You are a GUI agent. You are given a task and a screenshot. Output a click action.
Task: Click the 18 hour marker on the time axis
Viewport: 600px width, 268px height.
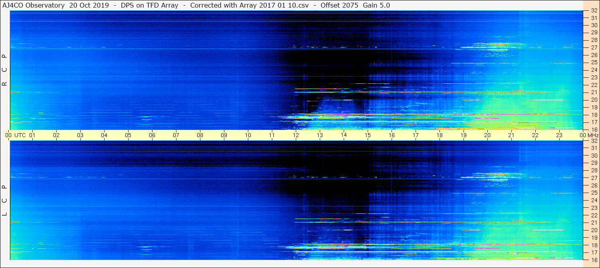(x=440, y=135)
